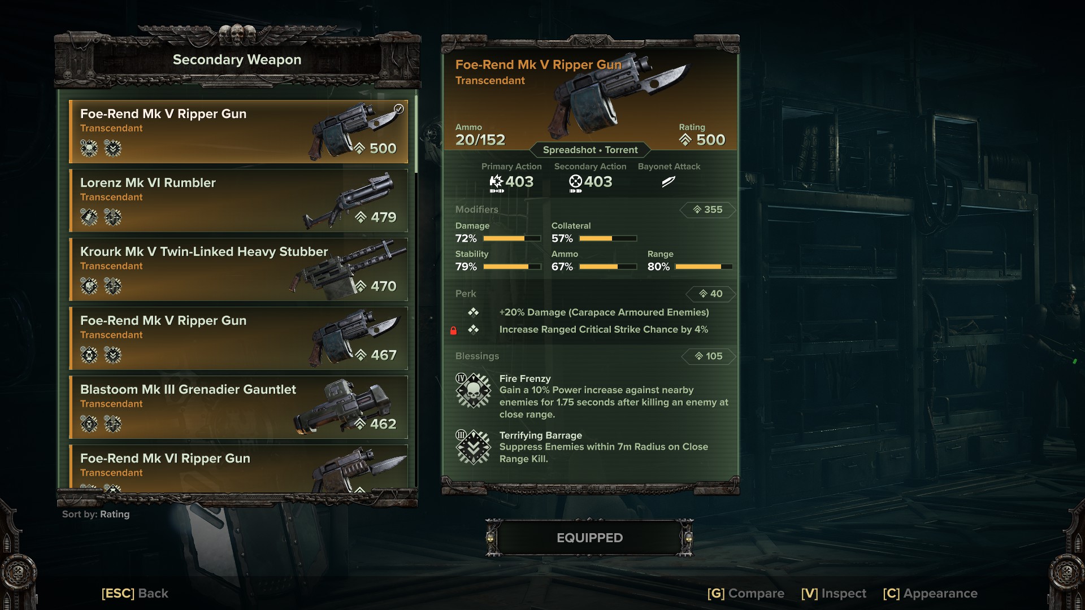Screen dimensions: 1085x610
Task: Click the Secondary Action crosshair icon
Action: coord(575,182)
